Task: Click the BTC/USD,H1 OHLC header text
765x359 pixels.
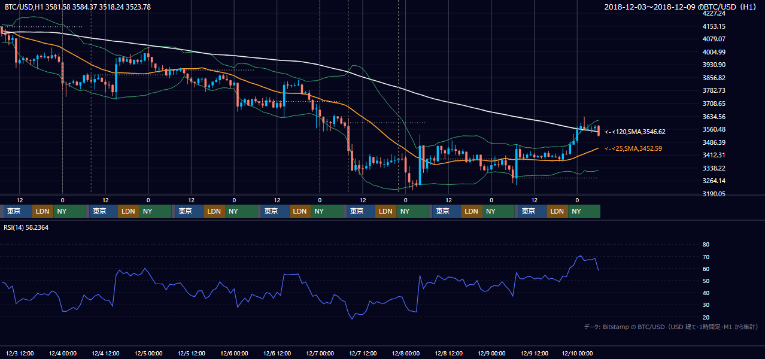Action: (78, 7)
